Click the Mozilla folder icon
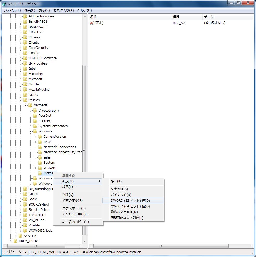 (x=25, y=84)
